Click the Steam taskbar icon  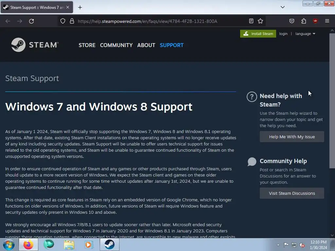(109, 244)
